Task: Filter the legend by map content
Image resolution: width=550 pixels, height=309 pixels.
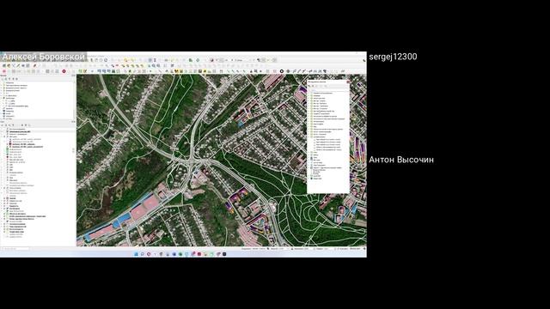Action: (14, 125)
